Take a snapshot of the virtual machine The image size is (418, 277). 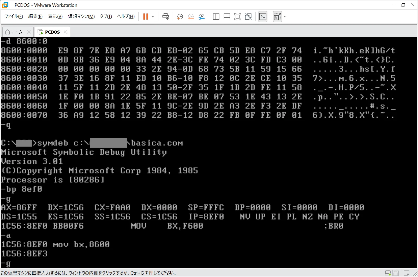180,17
